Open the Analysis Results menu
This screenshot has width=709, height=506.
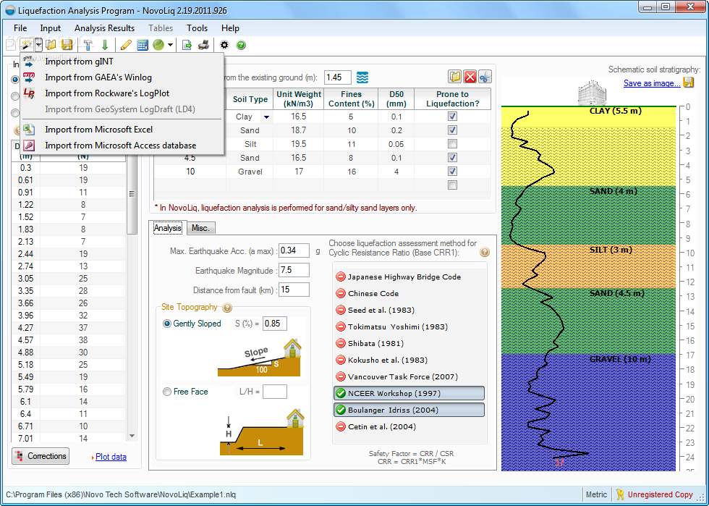[104, 28]
